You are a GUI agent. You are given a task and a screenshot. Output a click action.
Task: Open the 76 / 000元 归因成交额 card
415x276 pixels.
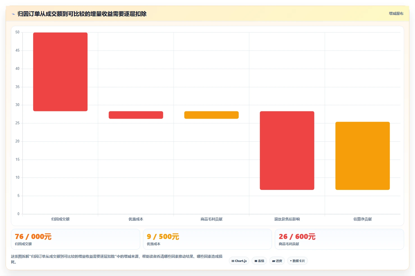click(x=75, y=239)
